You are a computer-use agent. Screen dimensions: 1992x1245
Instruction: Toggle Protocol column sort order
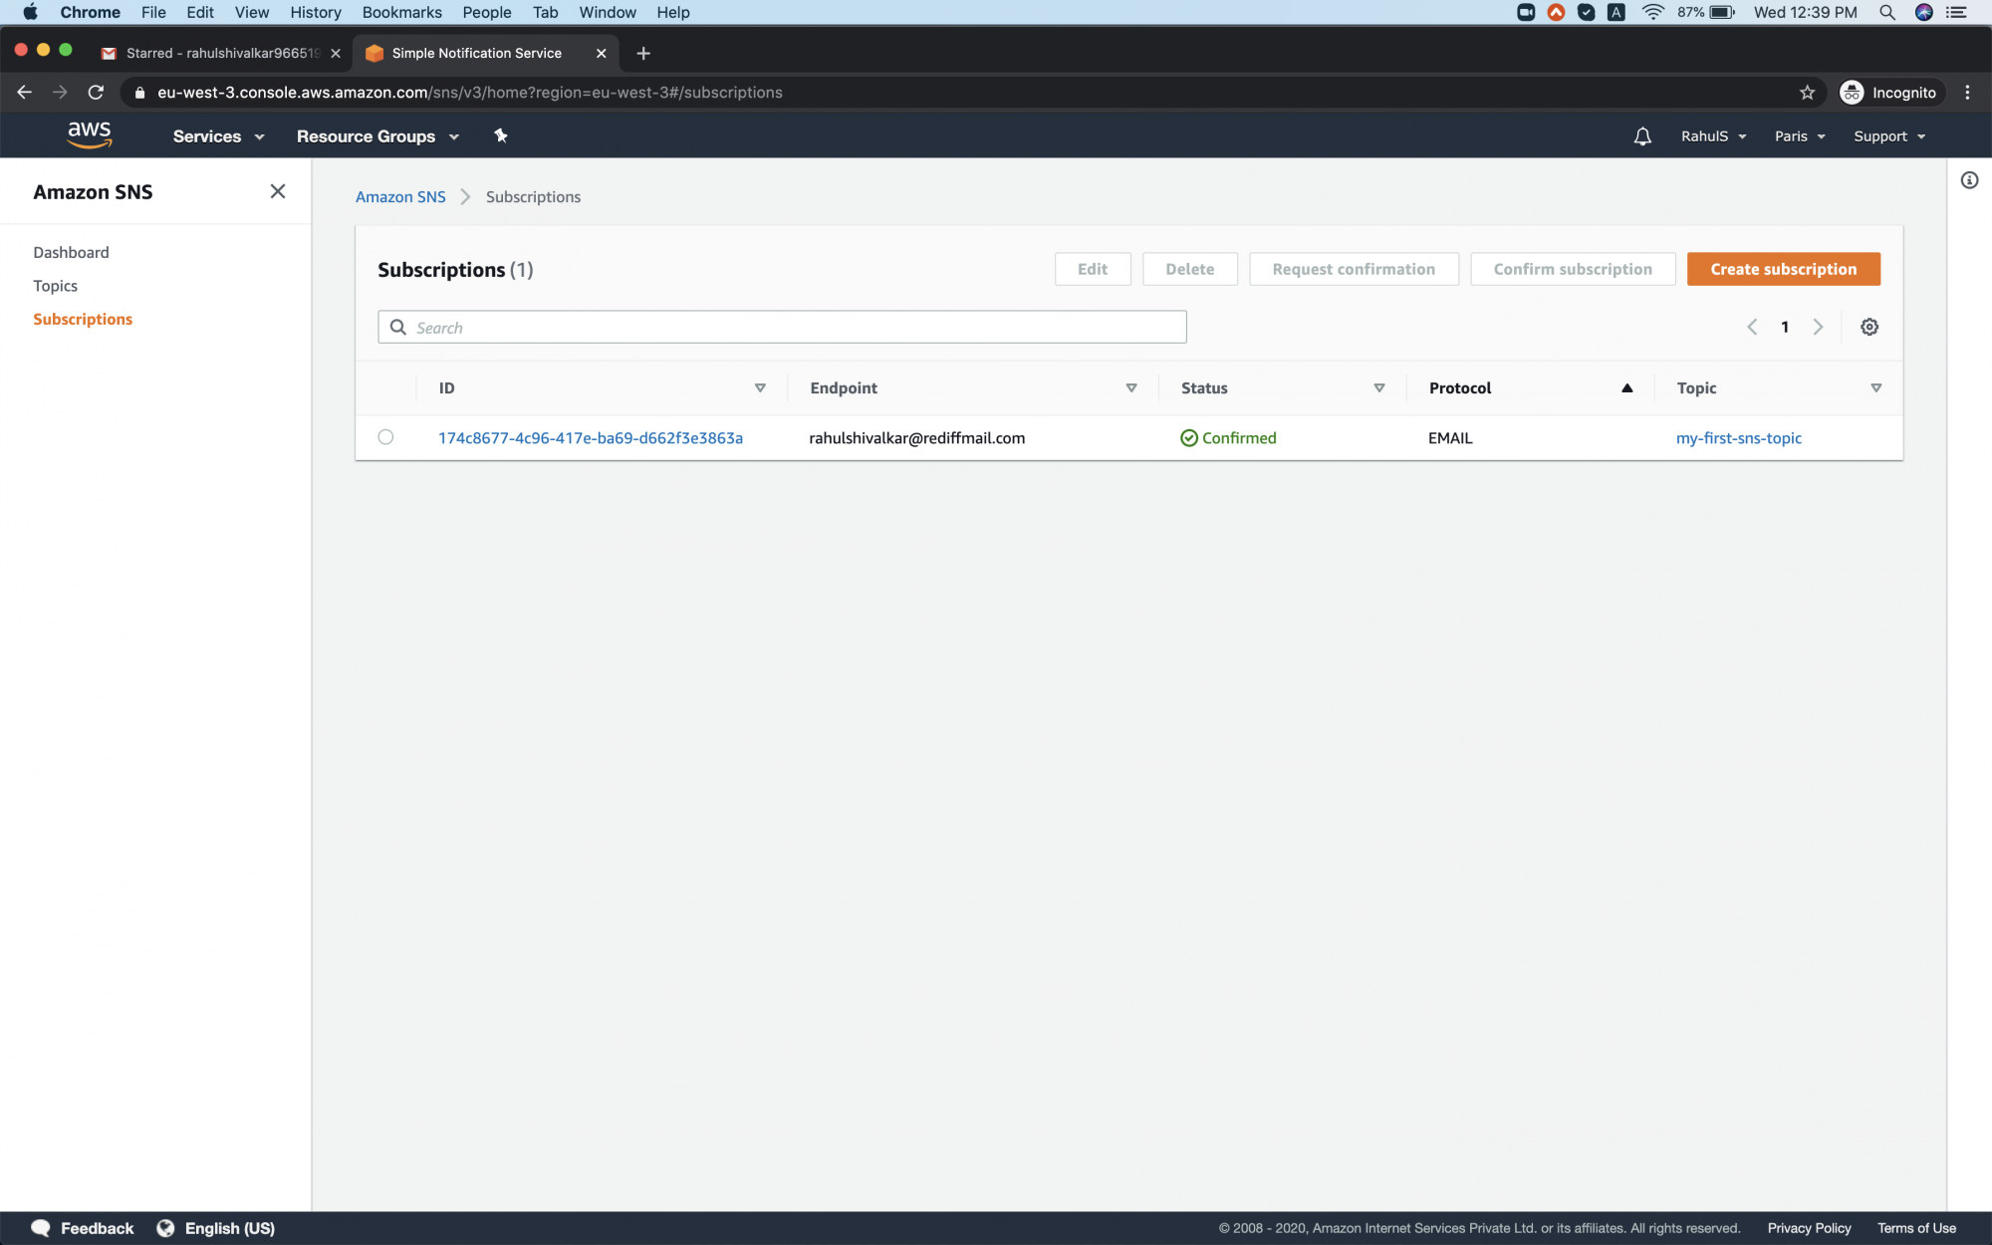(1627, 387)
